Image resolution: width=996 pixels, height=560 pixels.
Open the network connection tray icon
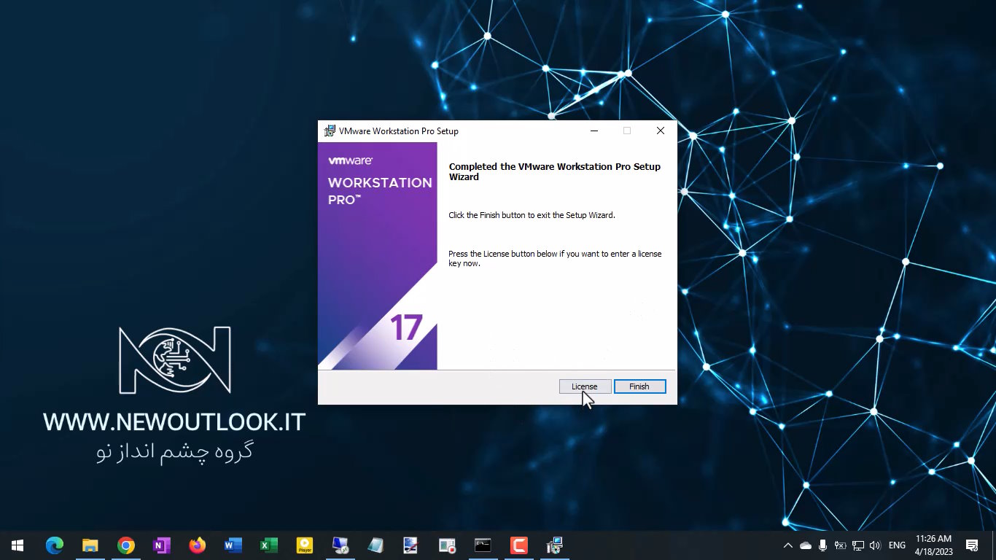tap(858, 545)
